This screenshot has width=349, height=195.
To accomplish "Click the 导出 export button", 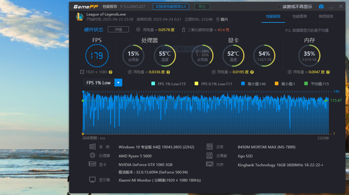I will point(202,7).
